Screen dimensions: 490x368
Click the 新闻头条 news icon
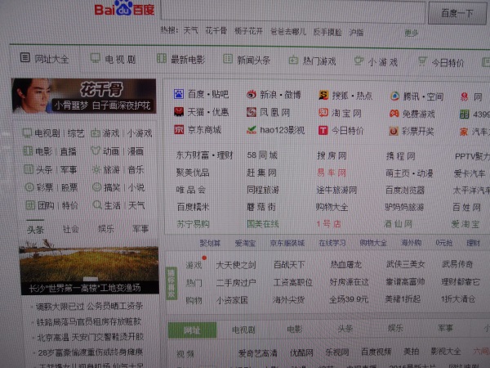(x=228, y=59)
